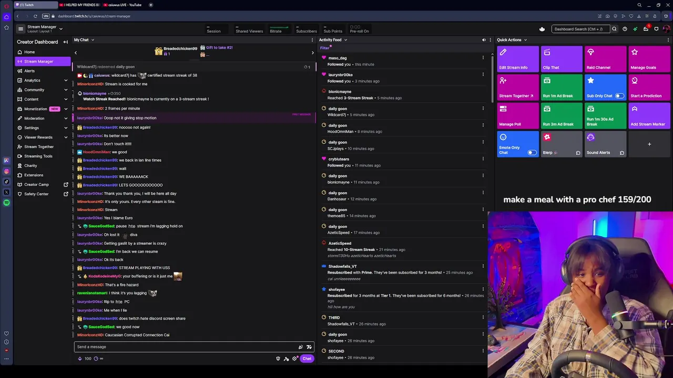Screen dimensions: 673x378
Task: Open the hamburger menu beside Stream Manager
Action: 21,29
